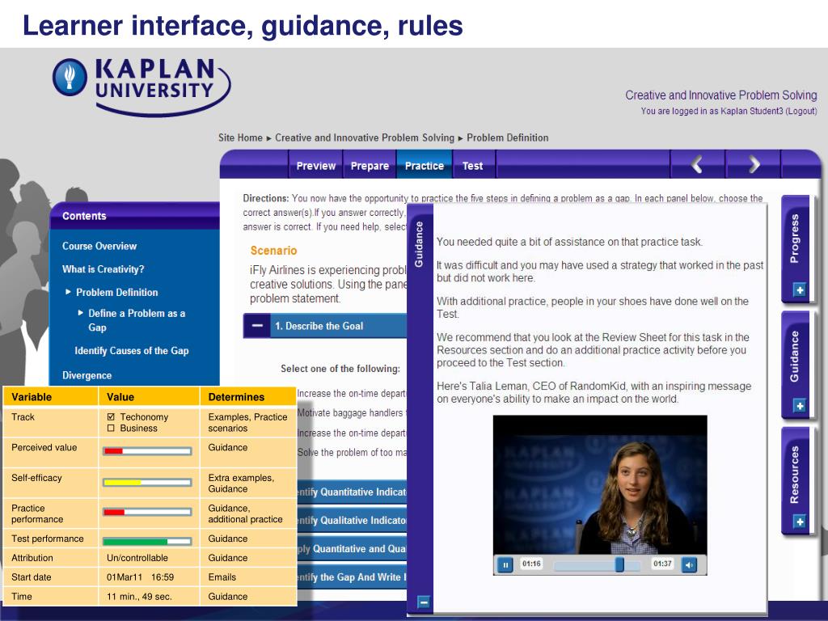The image size is (828, 621).
Task: Expand the Resources side panel plus icon
Action: pyautogui.click(x=800, y=522)
